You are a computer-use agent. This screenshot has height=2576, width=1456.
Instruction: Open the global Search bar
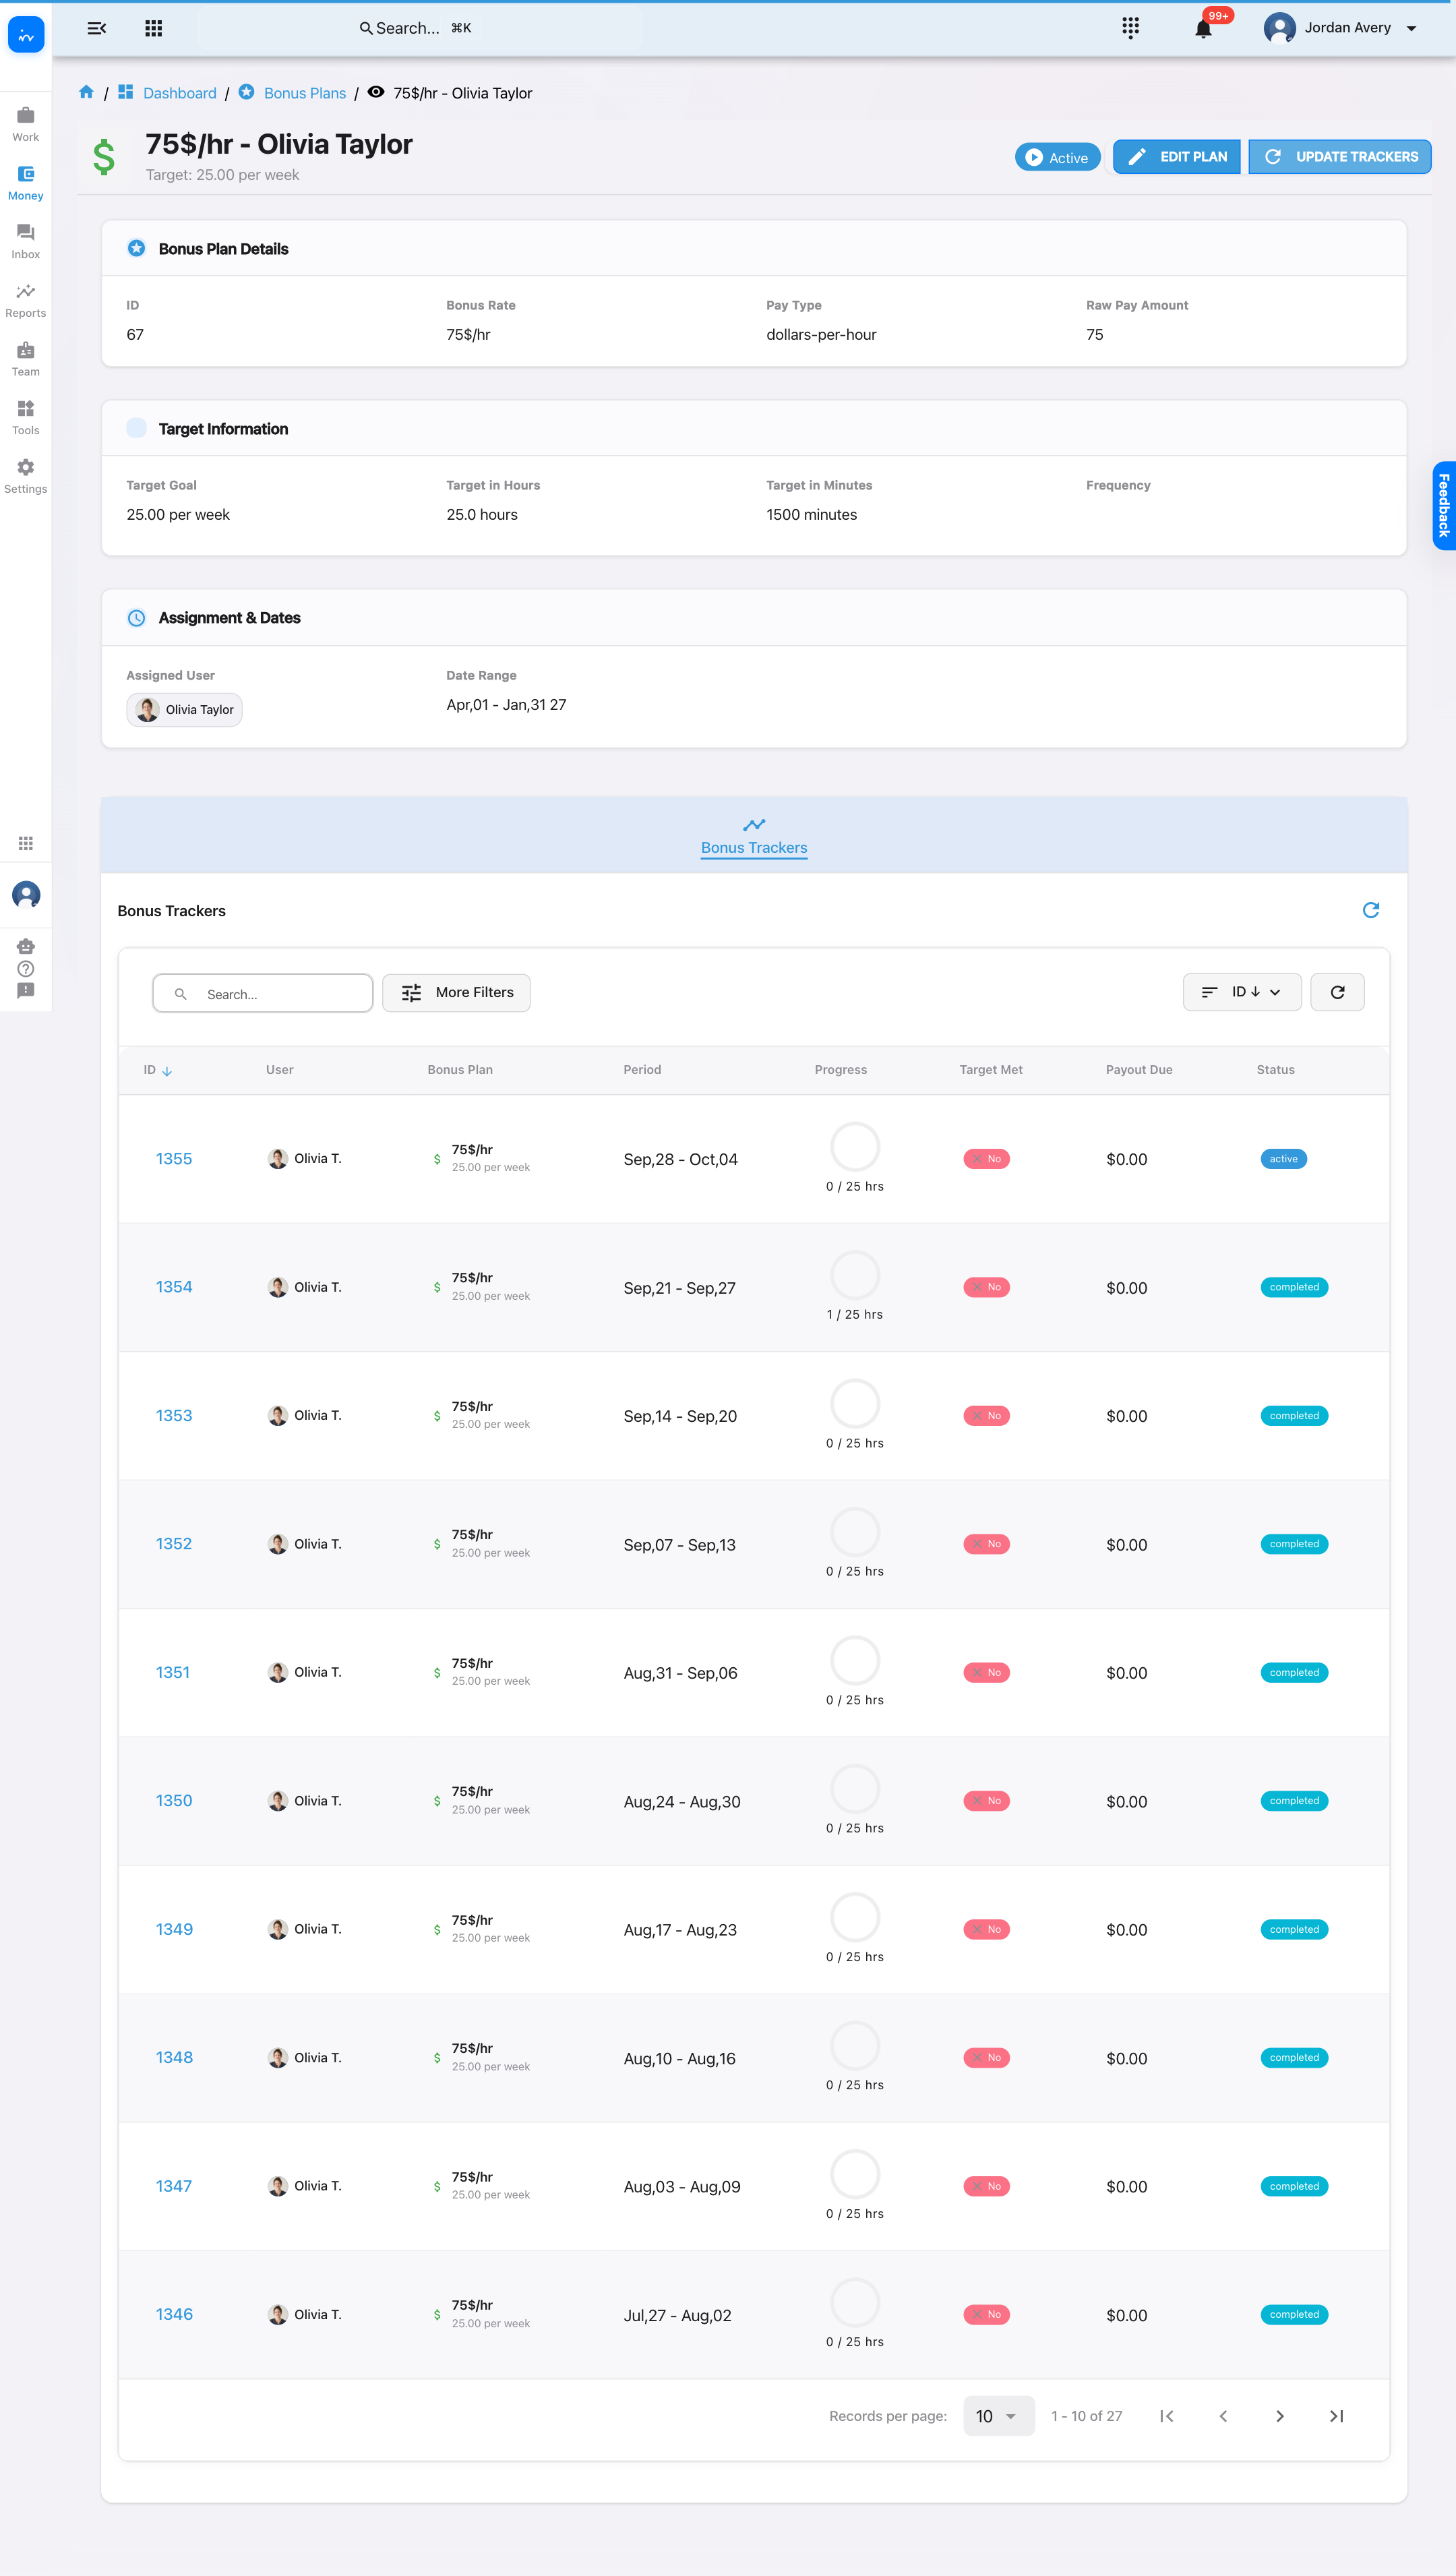[420, 28]
